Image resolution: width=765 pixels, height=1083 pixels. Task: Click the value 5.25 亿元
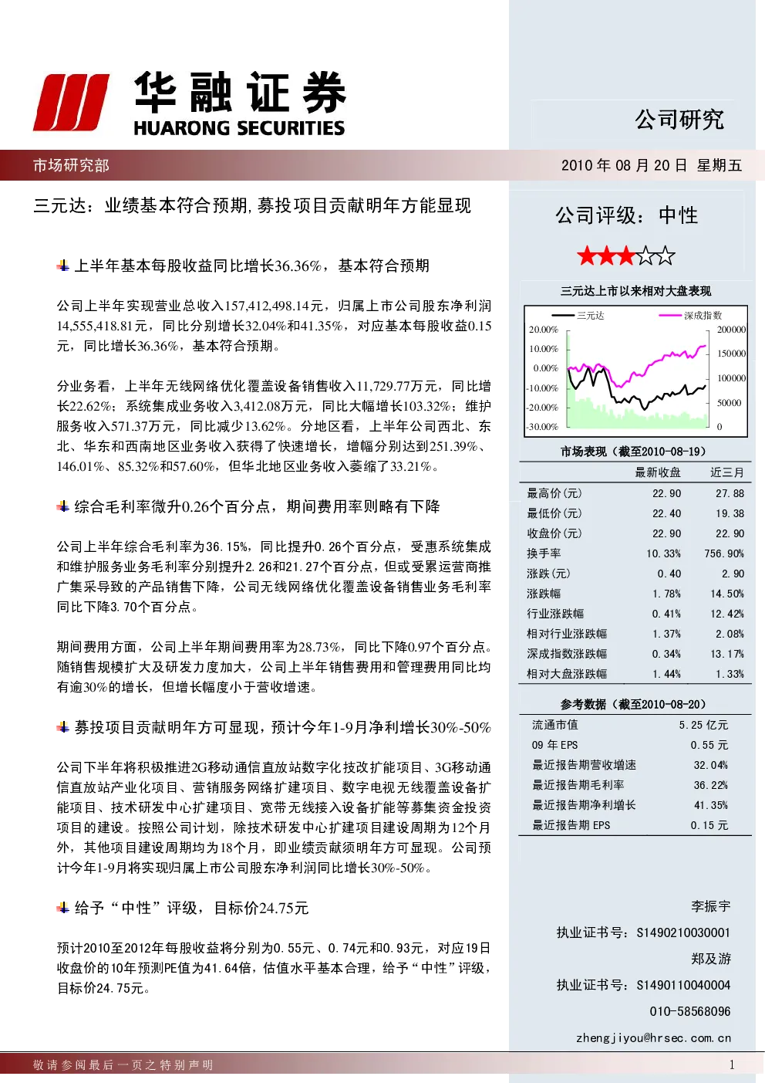coord(703,725)
